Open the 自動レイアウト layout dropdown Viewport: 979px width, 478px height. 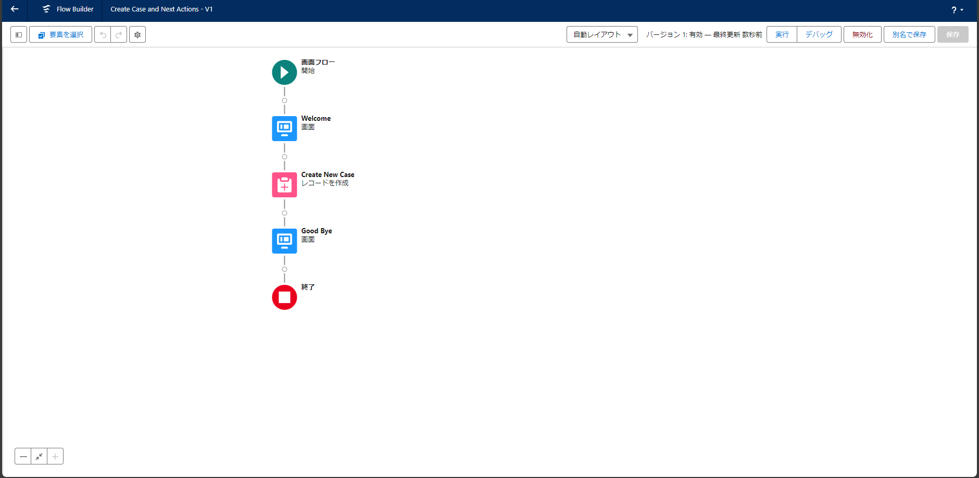tap(602, 34)
